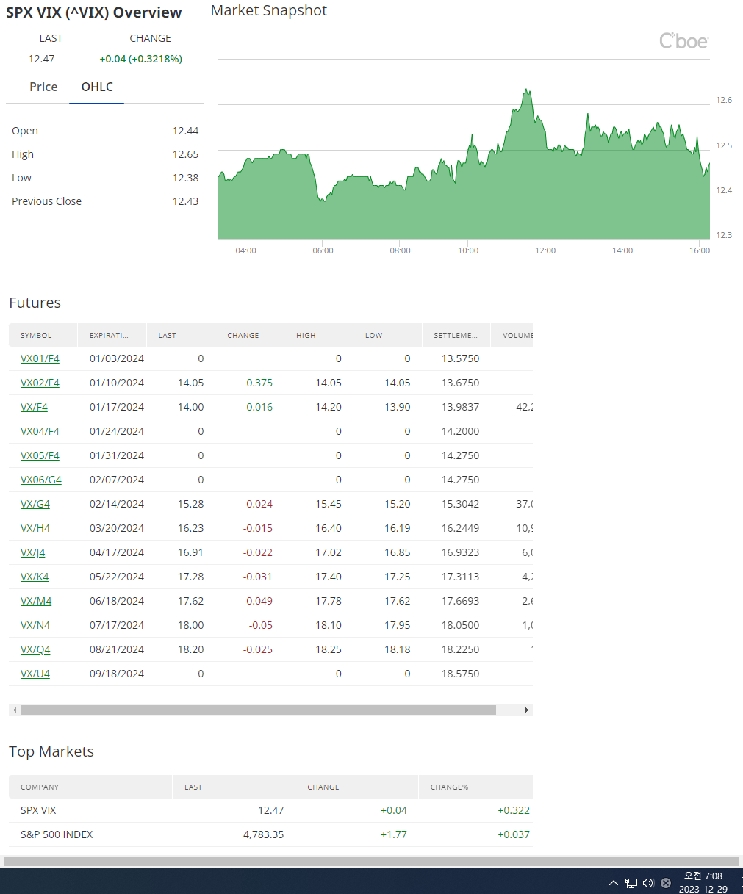The width and height of the screenshot is (743, 894).
Task: Click the S&P 500 INDEX row
Action: [270, 834]
